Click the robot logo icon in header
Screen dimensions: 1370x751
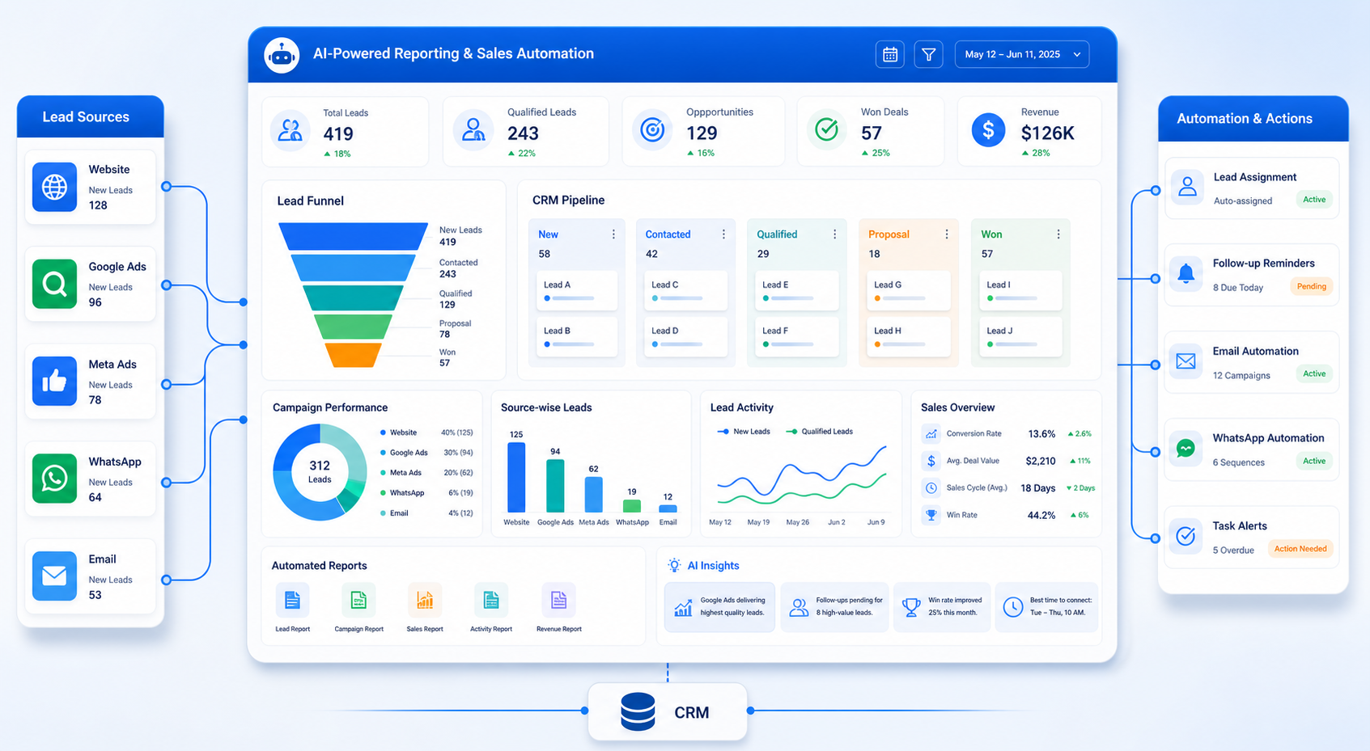[x=282, y=55]
